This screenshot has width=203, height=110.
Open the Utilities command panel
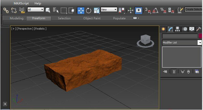(199, 29)
